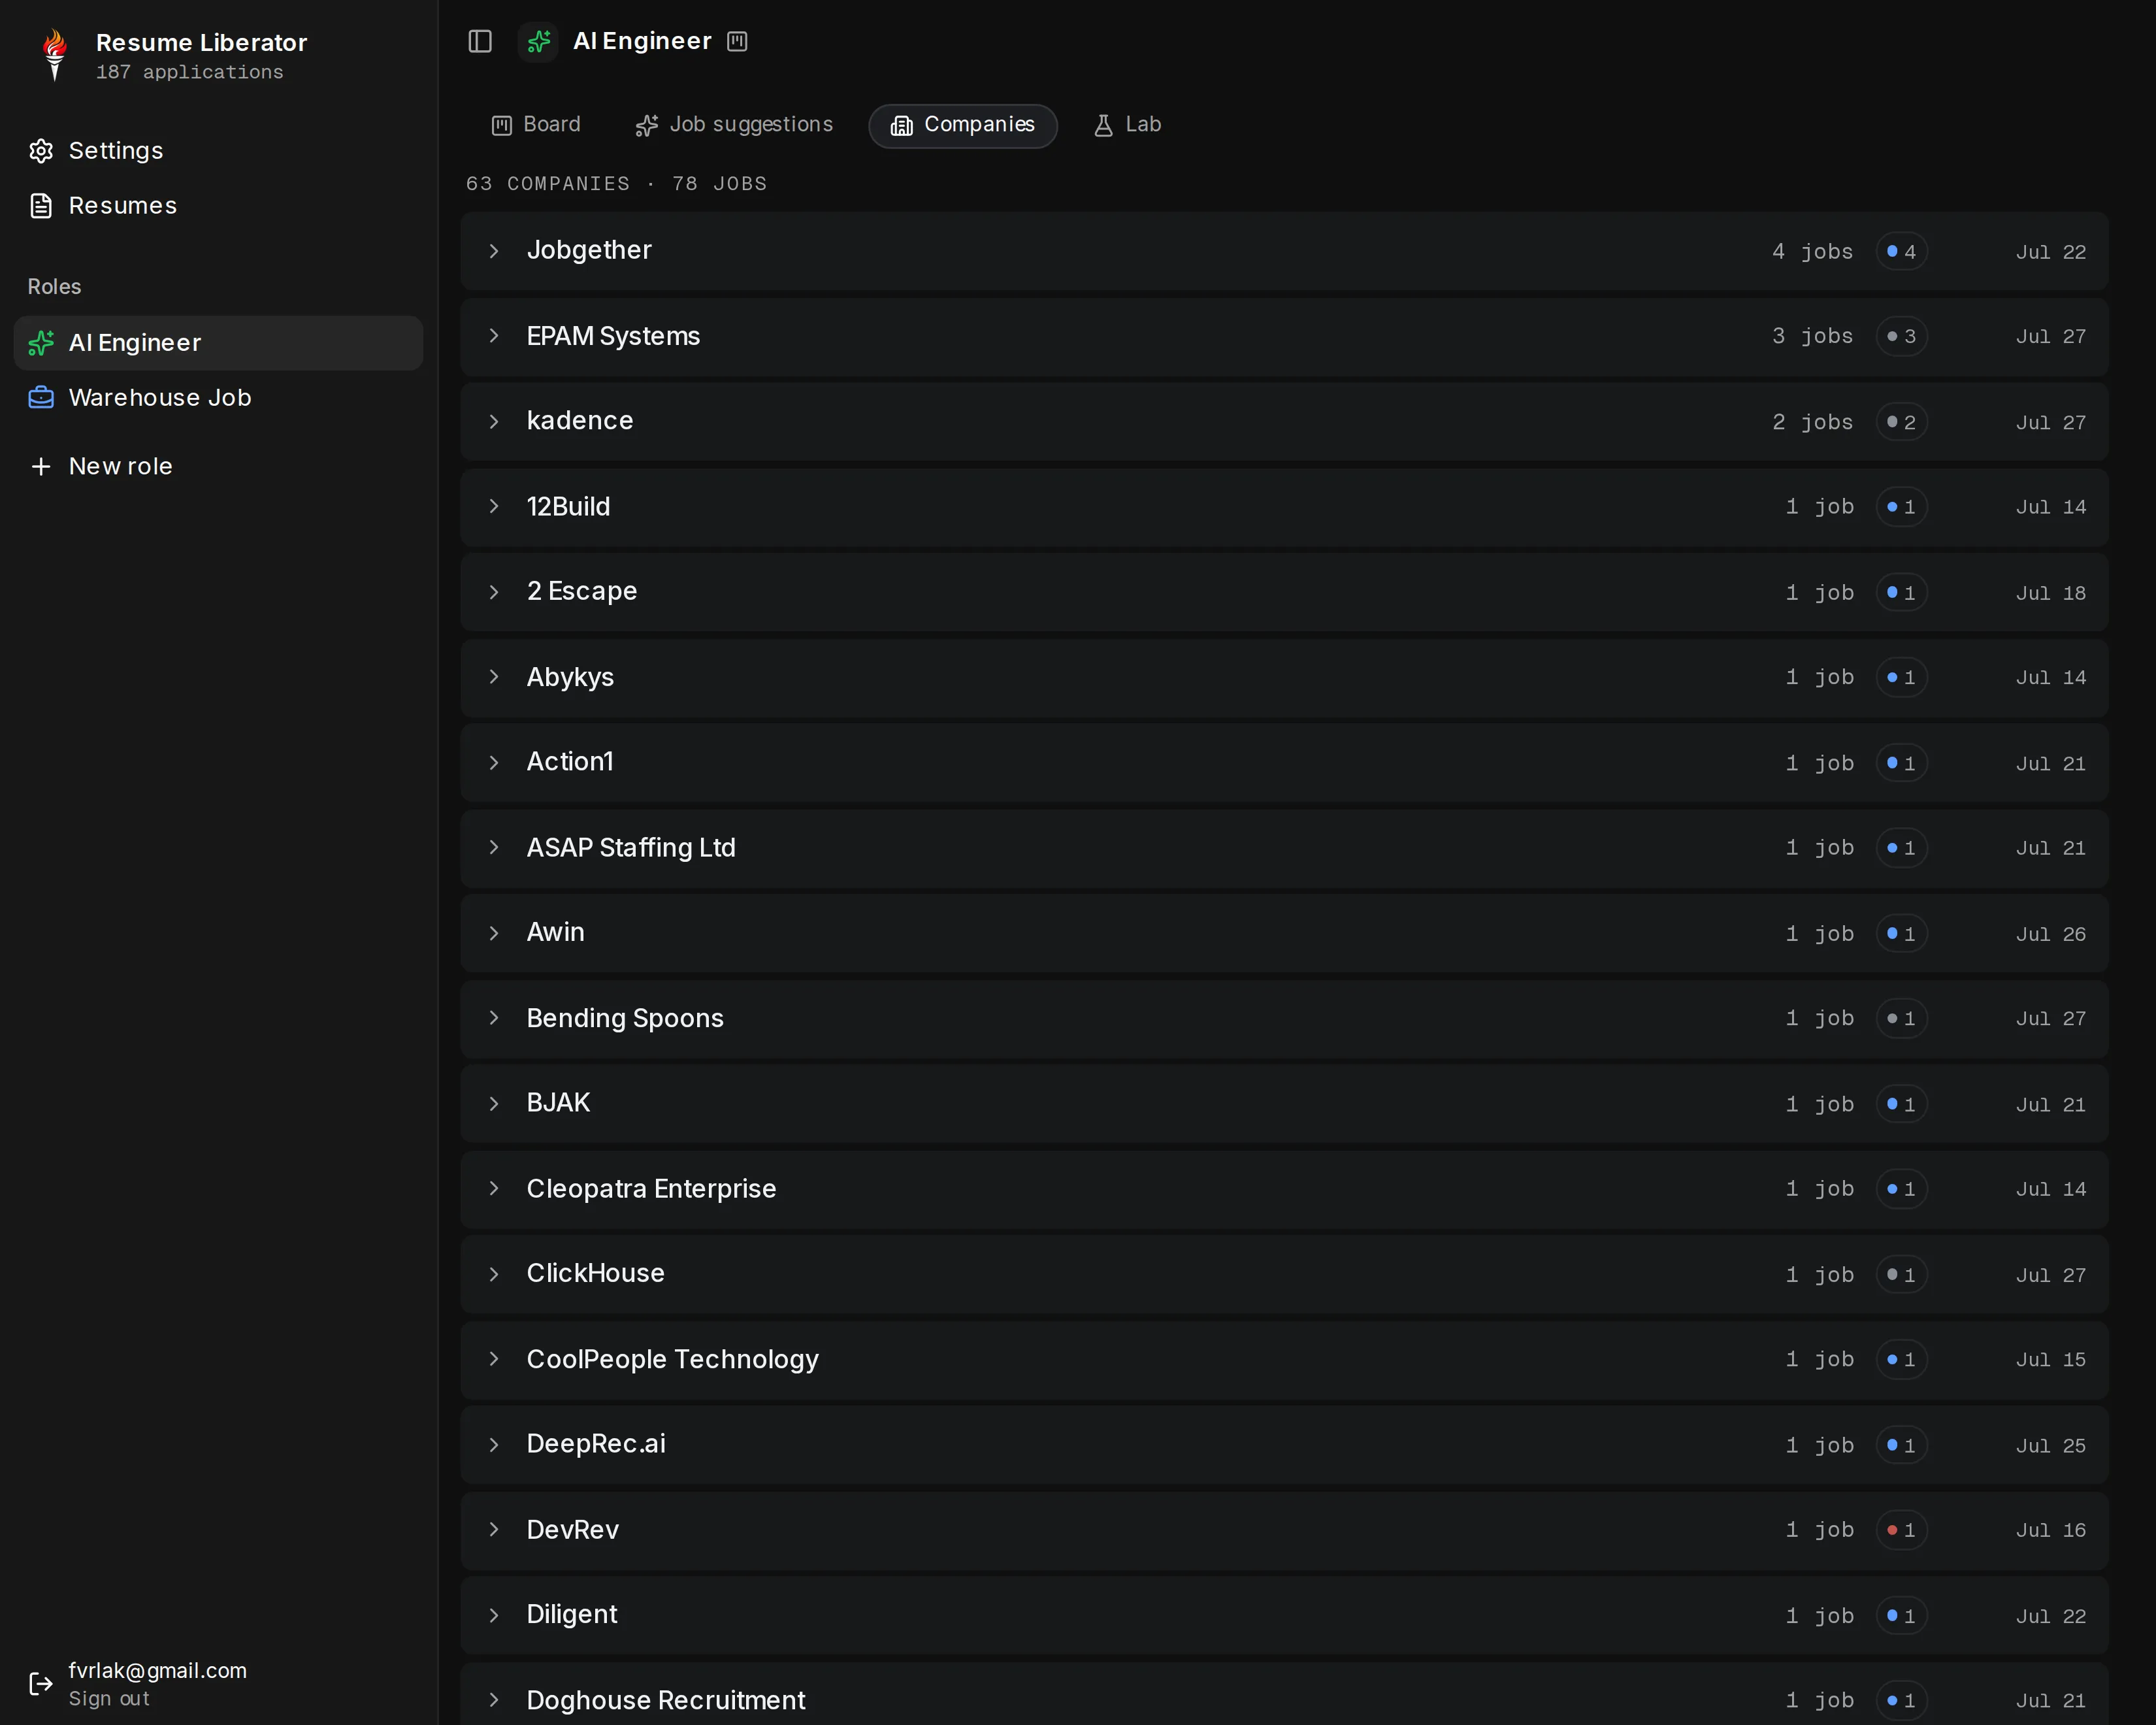Click the Diligent company name
The height and width of the screenshot is (1725, 2156).
(x=572, y=1615)
